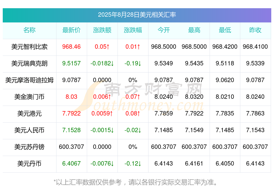Click the change value 0.05↑
The image size is (274, 191).
(102, 47)
